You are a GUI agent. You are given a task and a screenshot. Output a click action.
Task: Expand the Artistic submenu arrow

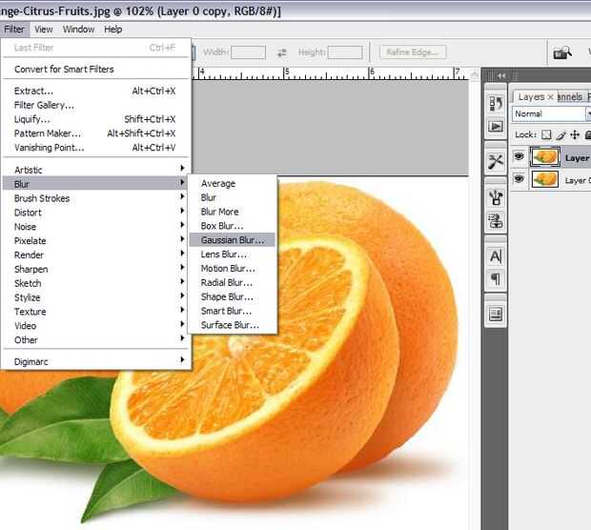[182, 168]
